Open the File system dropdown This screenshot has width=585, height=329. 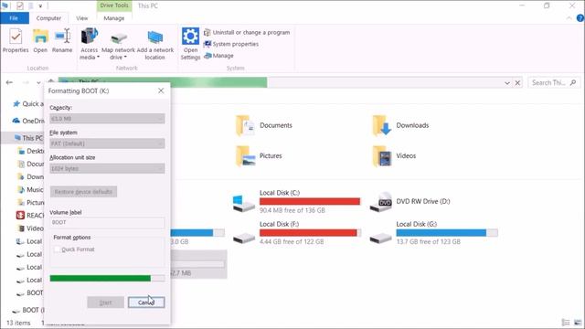(107, 143)
